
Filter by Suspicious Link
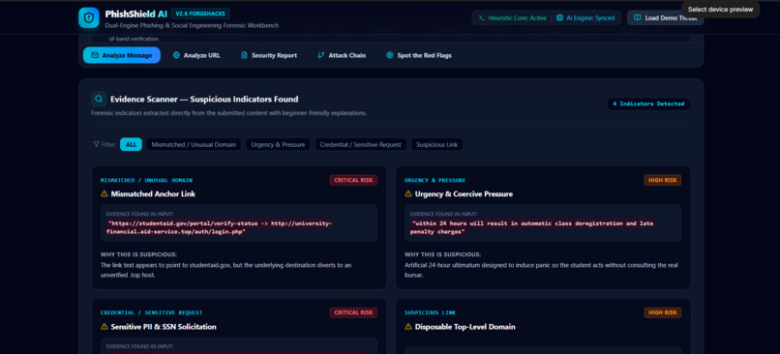click(436, 145)
